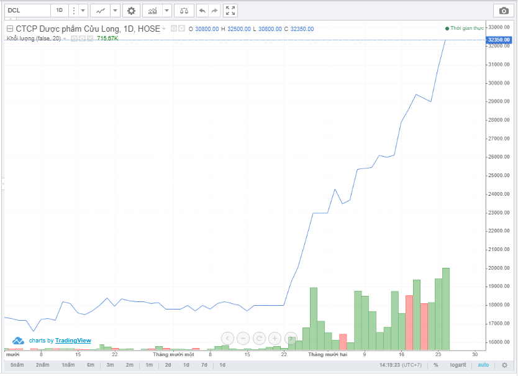Open dropdown after CTCP Dược phẩm Cửu Long title

click(x=164, y=29)
